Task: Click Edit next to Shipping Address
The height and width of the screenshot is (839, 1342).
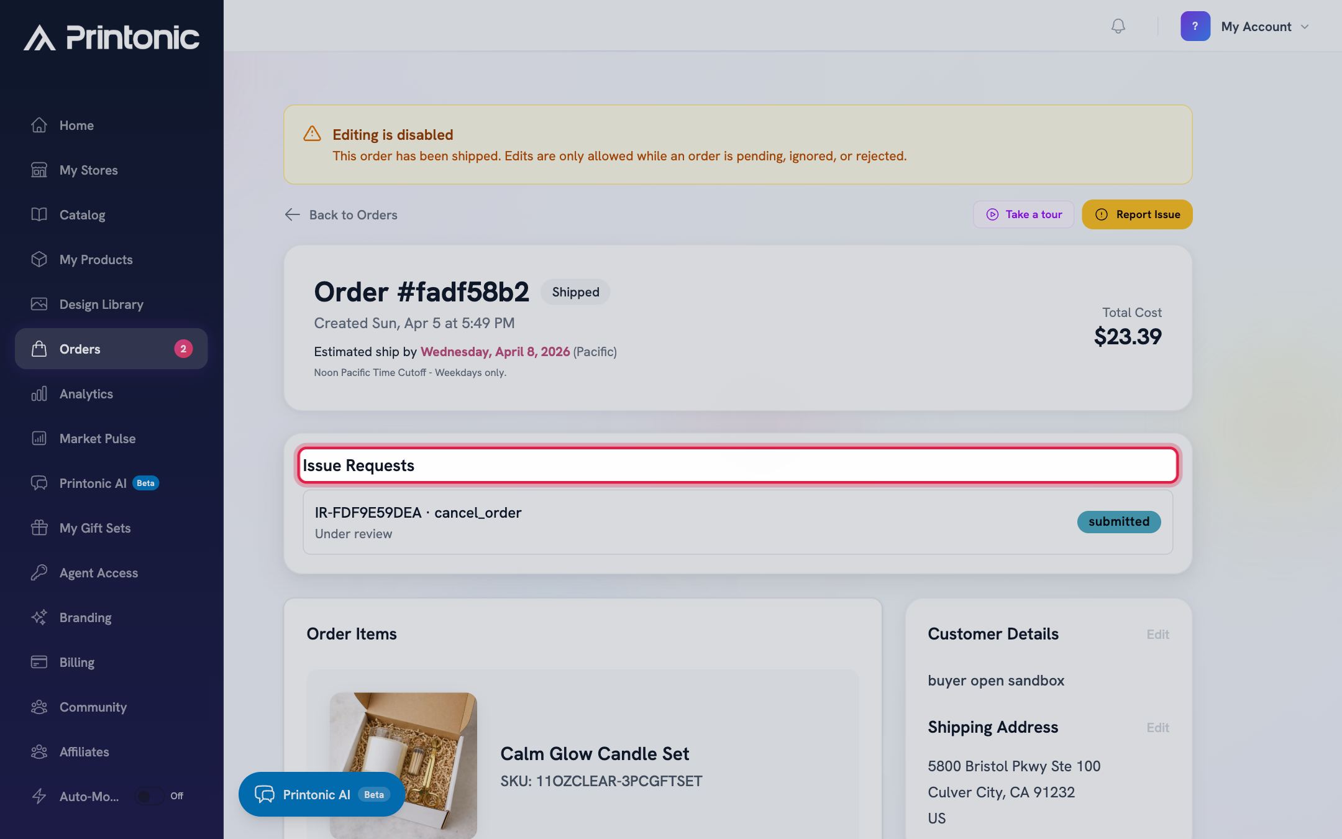Action: (1157, 727)
